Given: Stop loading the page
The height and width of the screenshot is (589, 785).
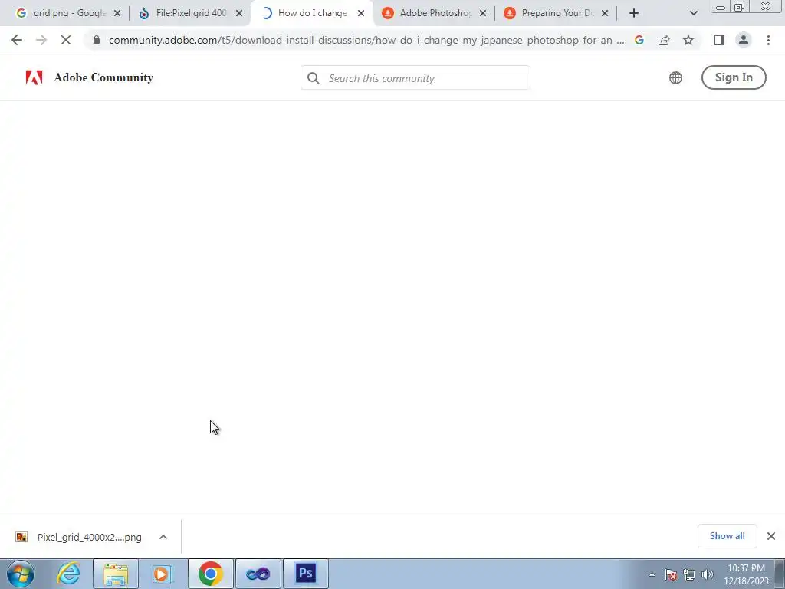Looking at the screenshot, I should pyautogui.click(x=66, y=40).
